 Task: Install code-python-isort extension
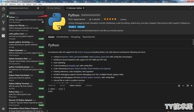coord(41,39)
